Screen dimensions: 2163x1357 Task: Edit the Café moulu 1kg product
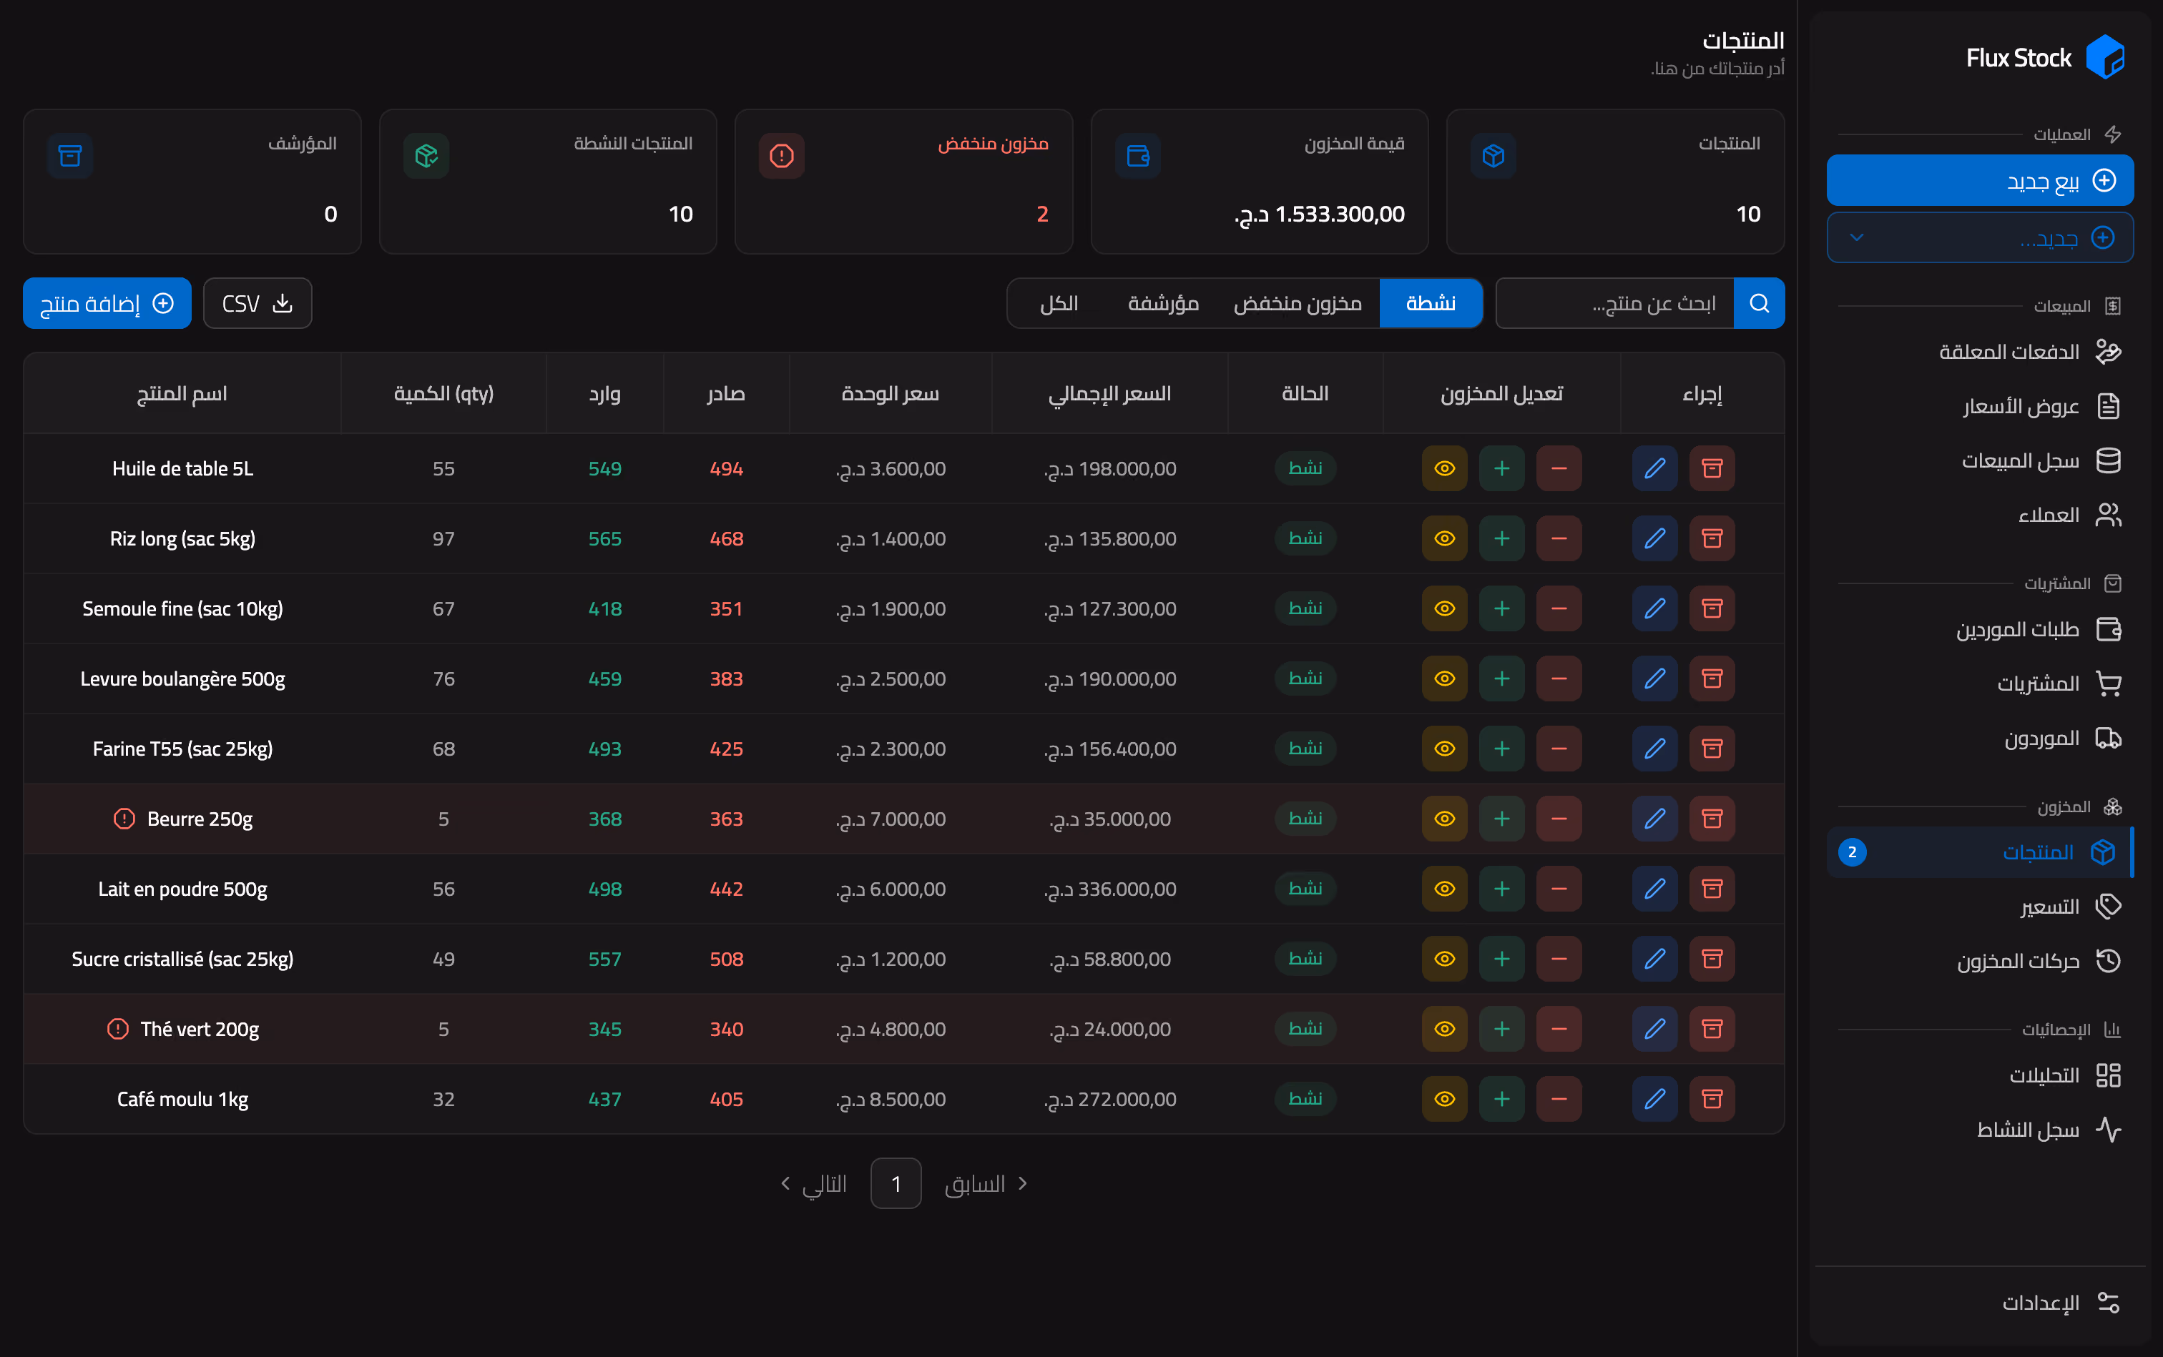[1654, 1098]
